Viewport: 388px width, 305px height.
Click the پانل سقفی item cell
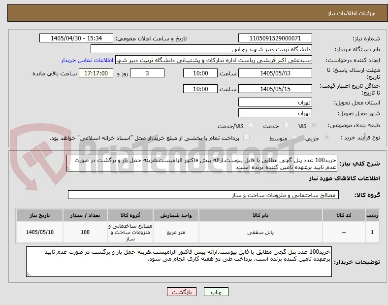(260, 232)
